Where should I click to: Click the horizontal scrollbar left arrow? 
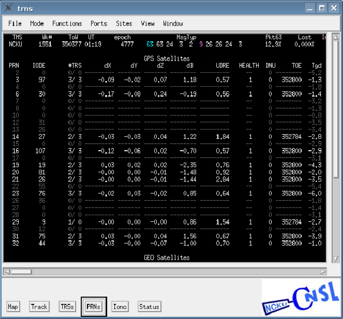7,272
